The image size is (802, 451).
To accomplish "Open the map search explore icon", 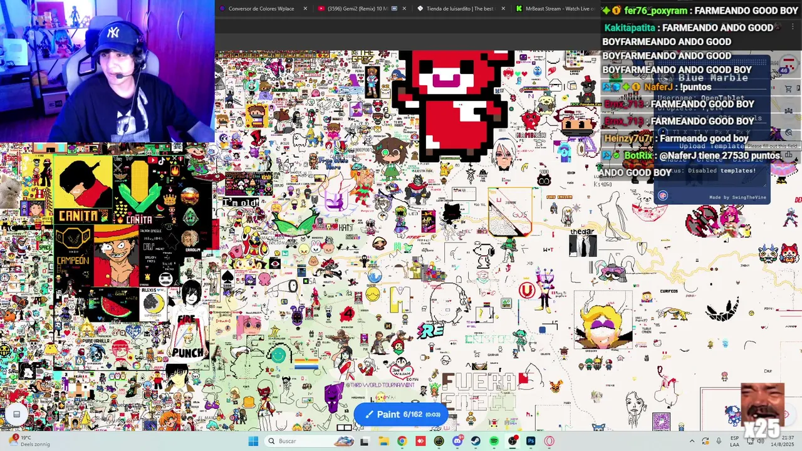I will [788, 133].
